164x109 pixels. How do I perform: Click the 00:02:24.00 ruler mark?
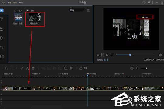119,74
